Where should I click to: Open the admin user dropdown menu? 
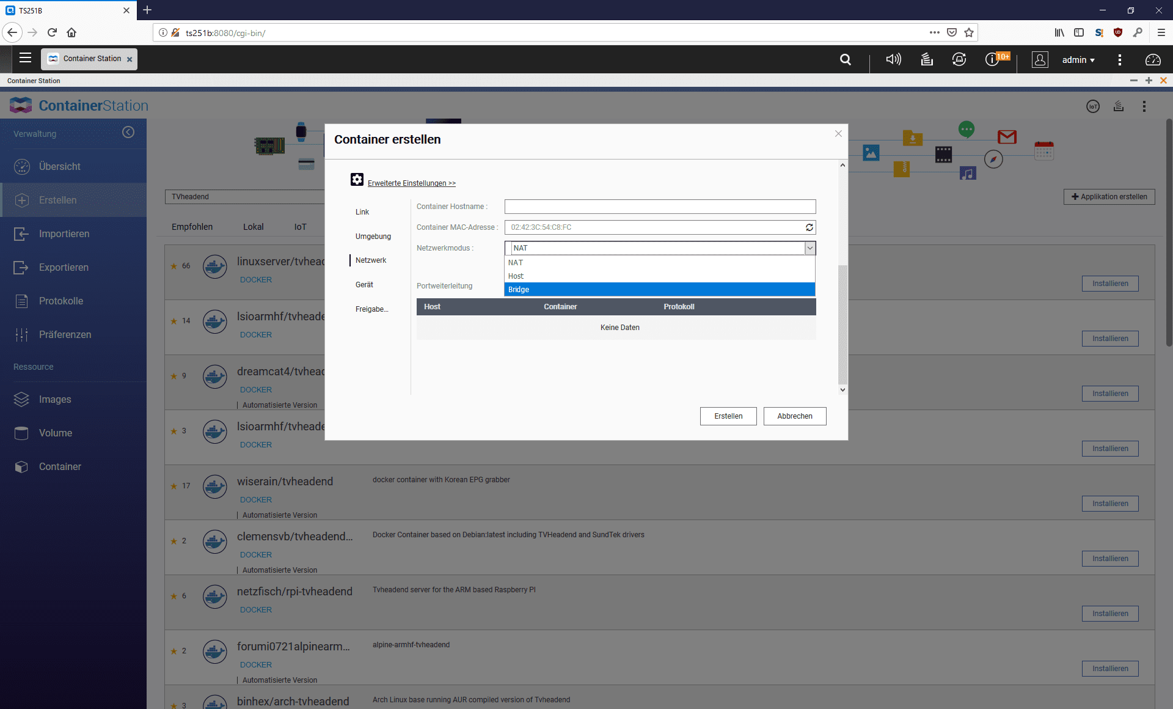click(1078, 60)
